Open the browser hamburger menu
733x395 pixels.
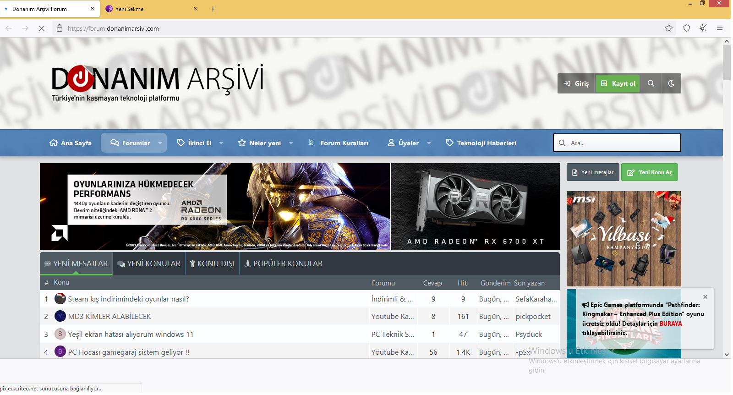720,28
